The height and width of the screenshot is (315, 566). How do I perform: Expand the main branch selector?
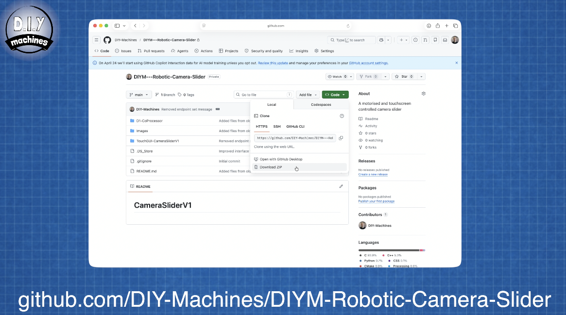click(138, 95)
